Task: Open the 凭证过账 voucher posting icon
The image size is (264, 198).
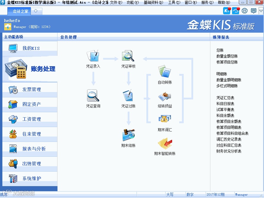Action: tap(128, 96)
